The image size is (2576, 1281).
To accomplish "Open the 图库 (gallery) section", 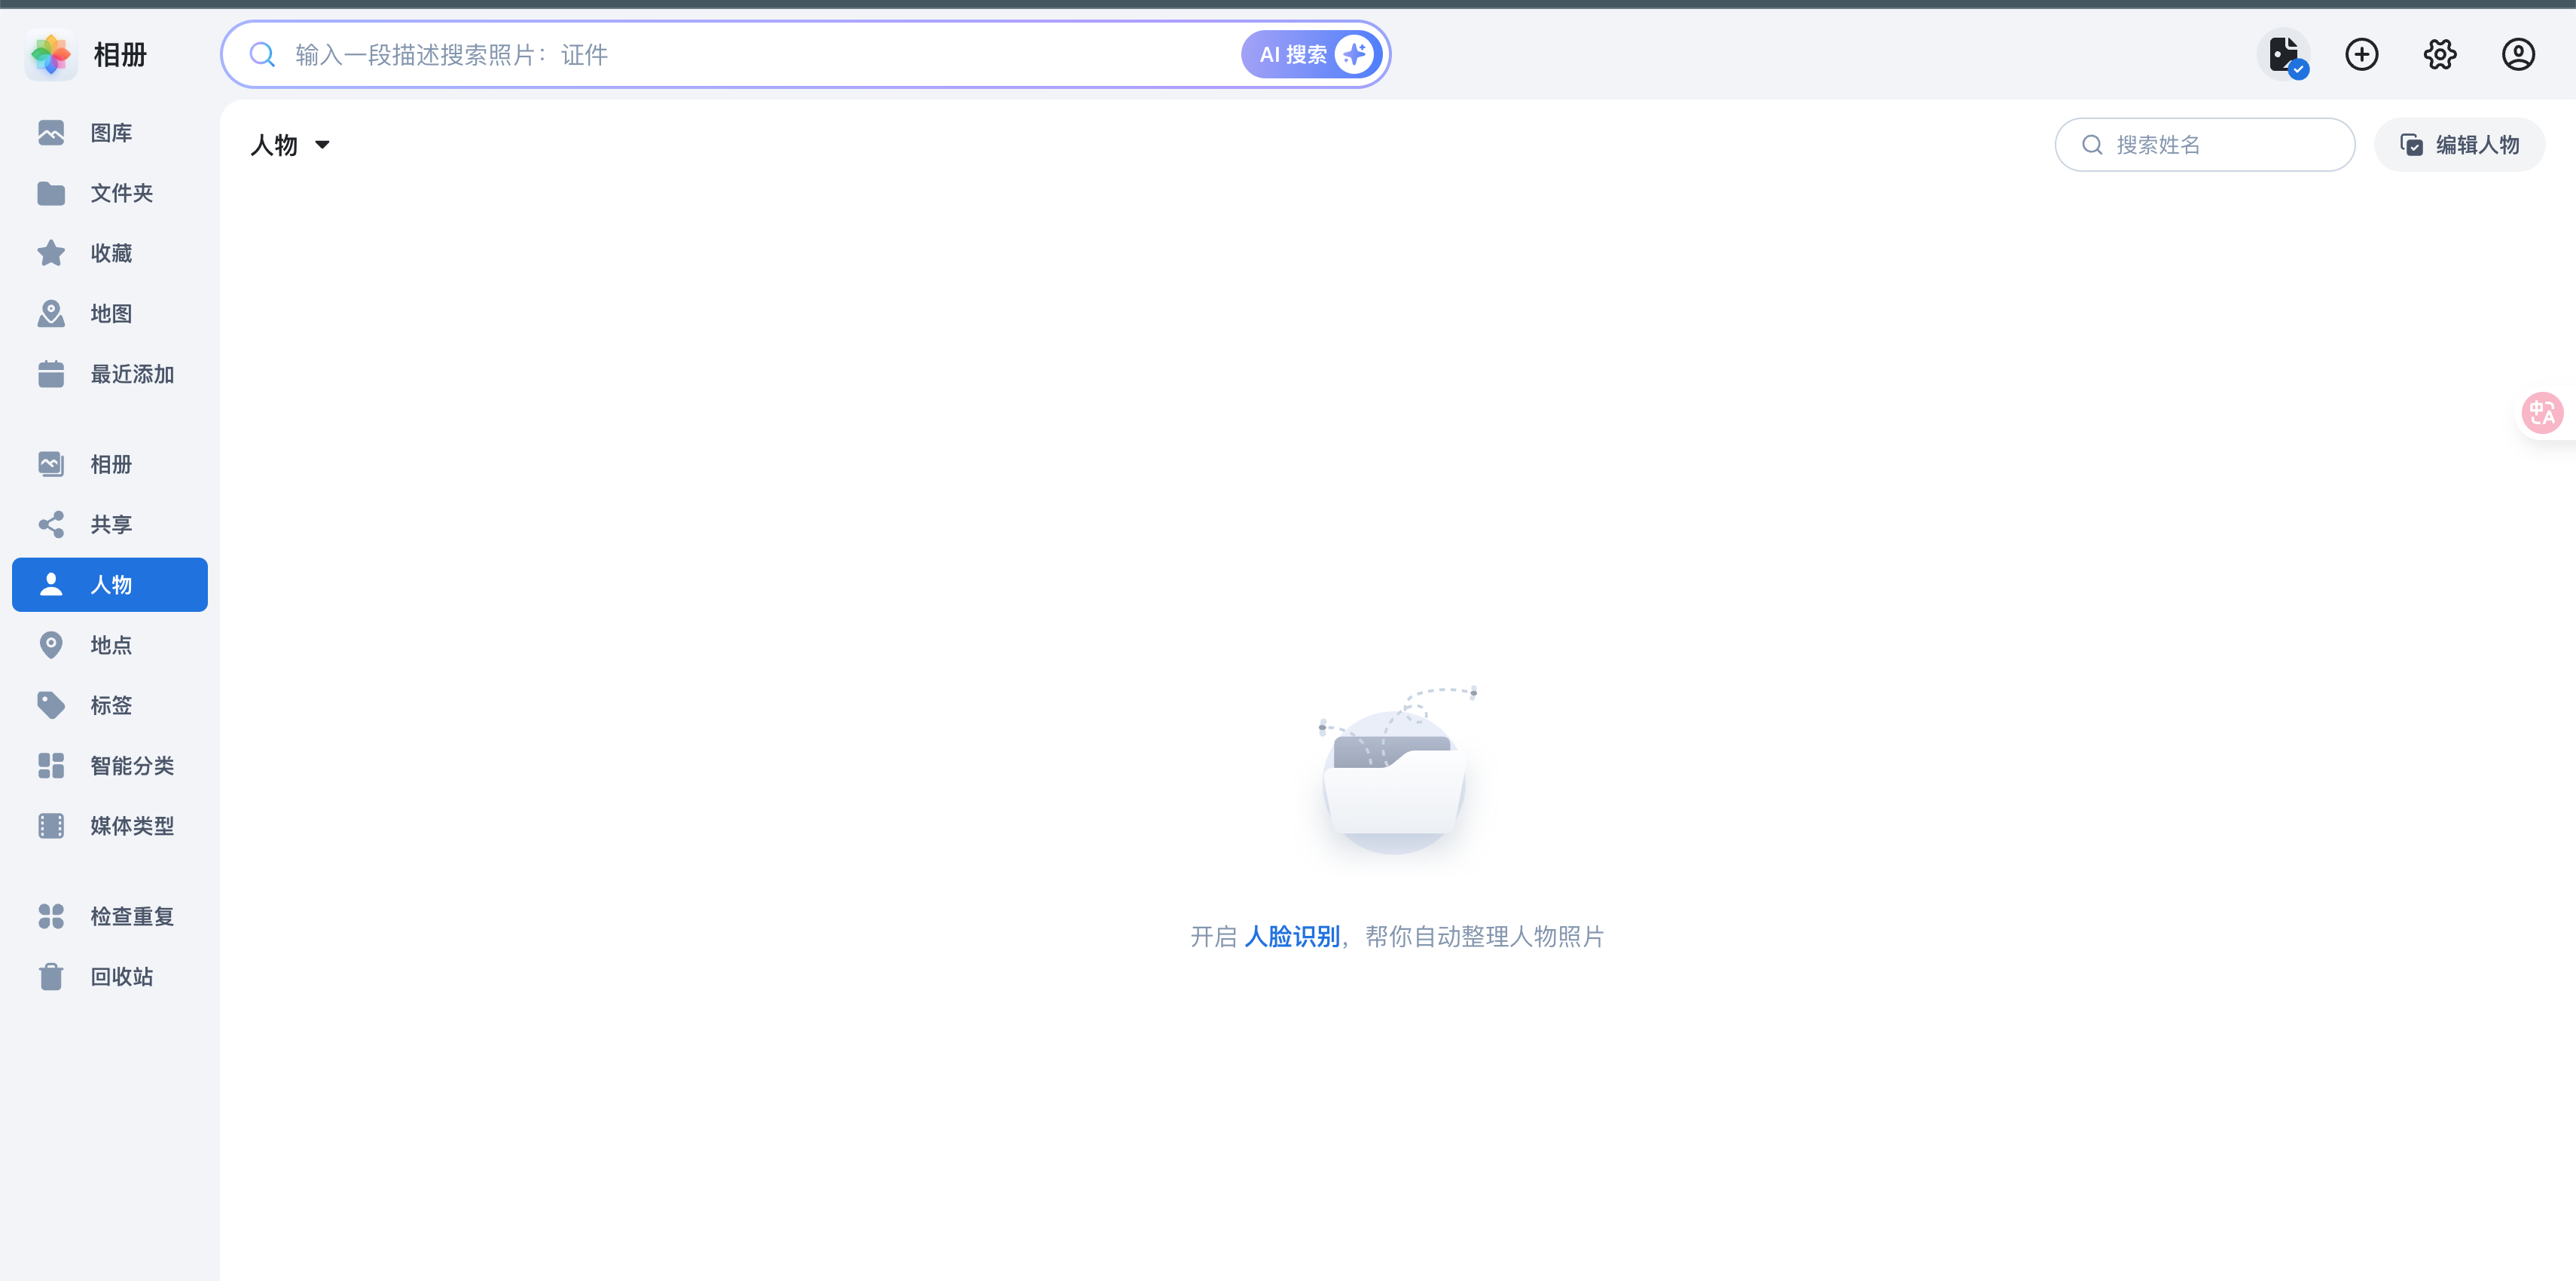I will coord(110,132).
